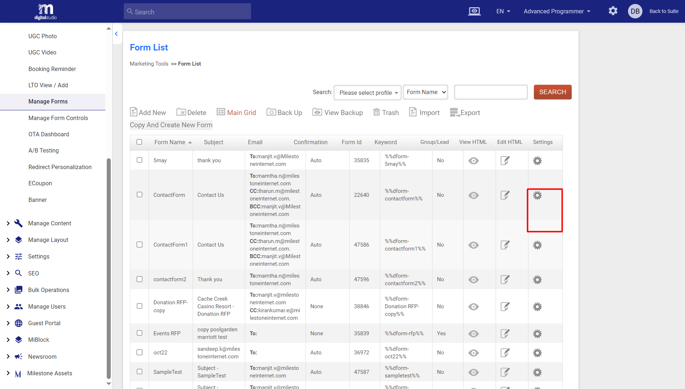This screenshot has width=685, height=389.
Task: Click the form search text field
Action: [x=491, y=92]
